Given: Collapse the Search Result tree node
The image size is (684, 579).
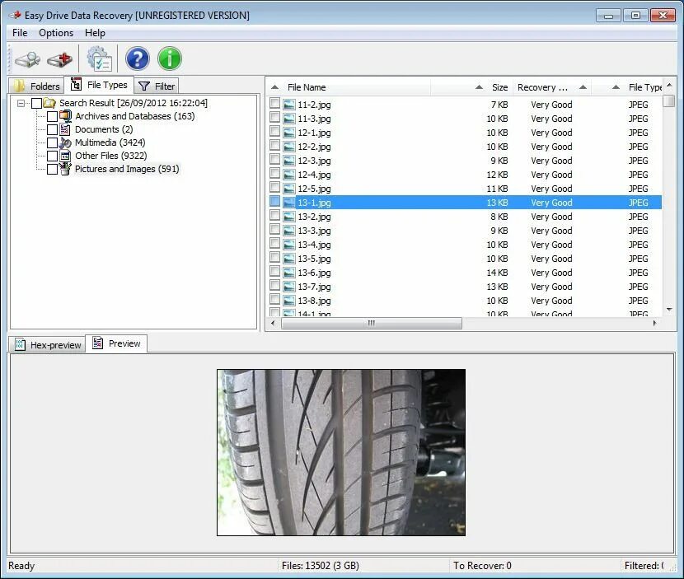Looking at the screenshot, I should pyautogui.click(x=21, y=103).
